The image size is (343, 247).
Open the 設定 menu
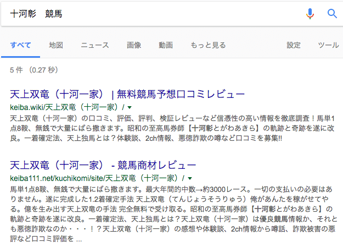(294, 45)
